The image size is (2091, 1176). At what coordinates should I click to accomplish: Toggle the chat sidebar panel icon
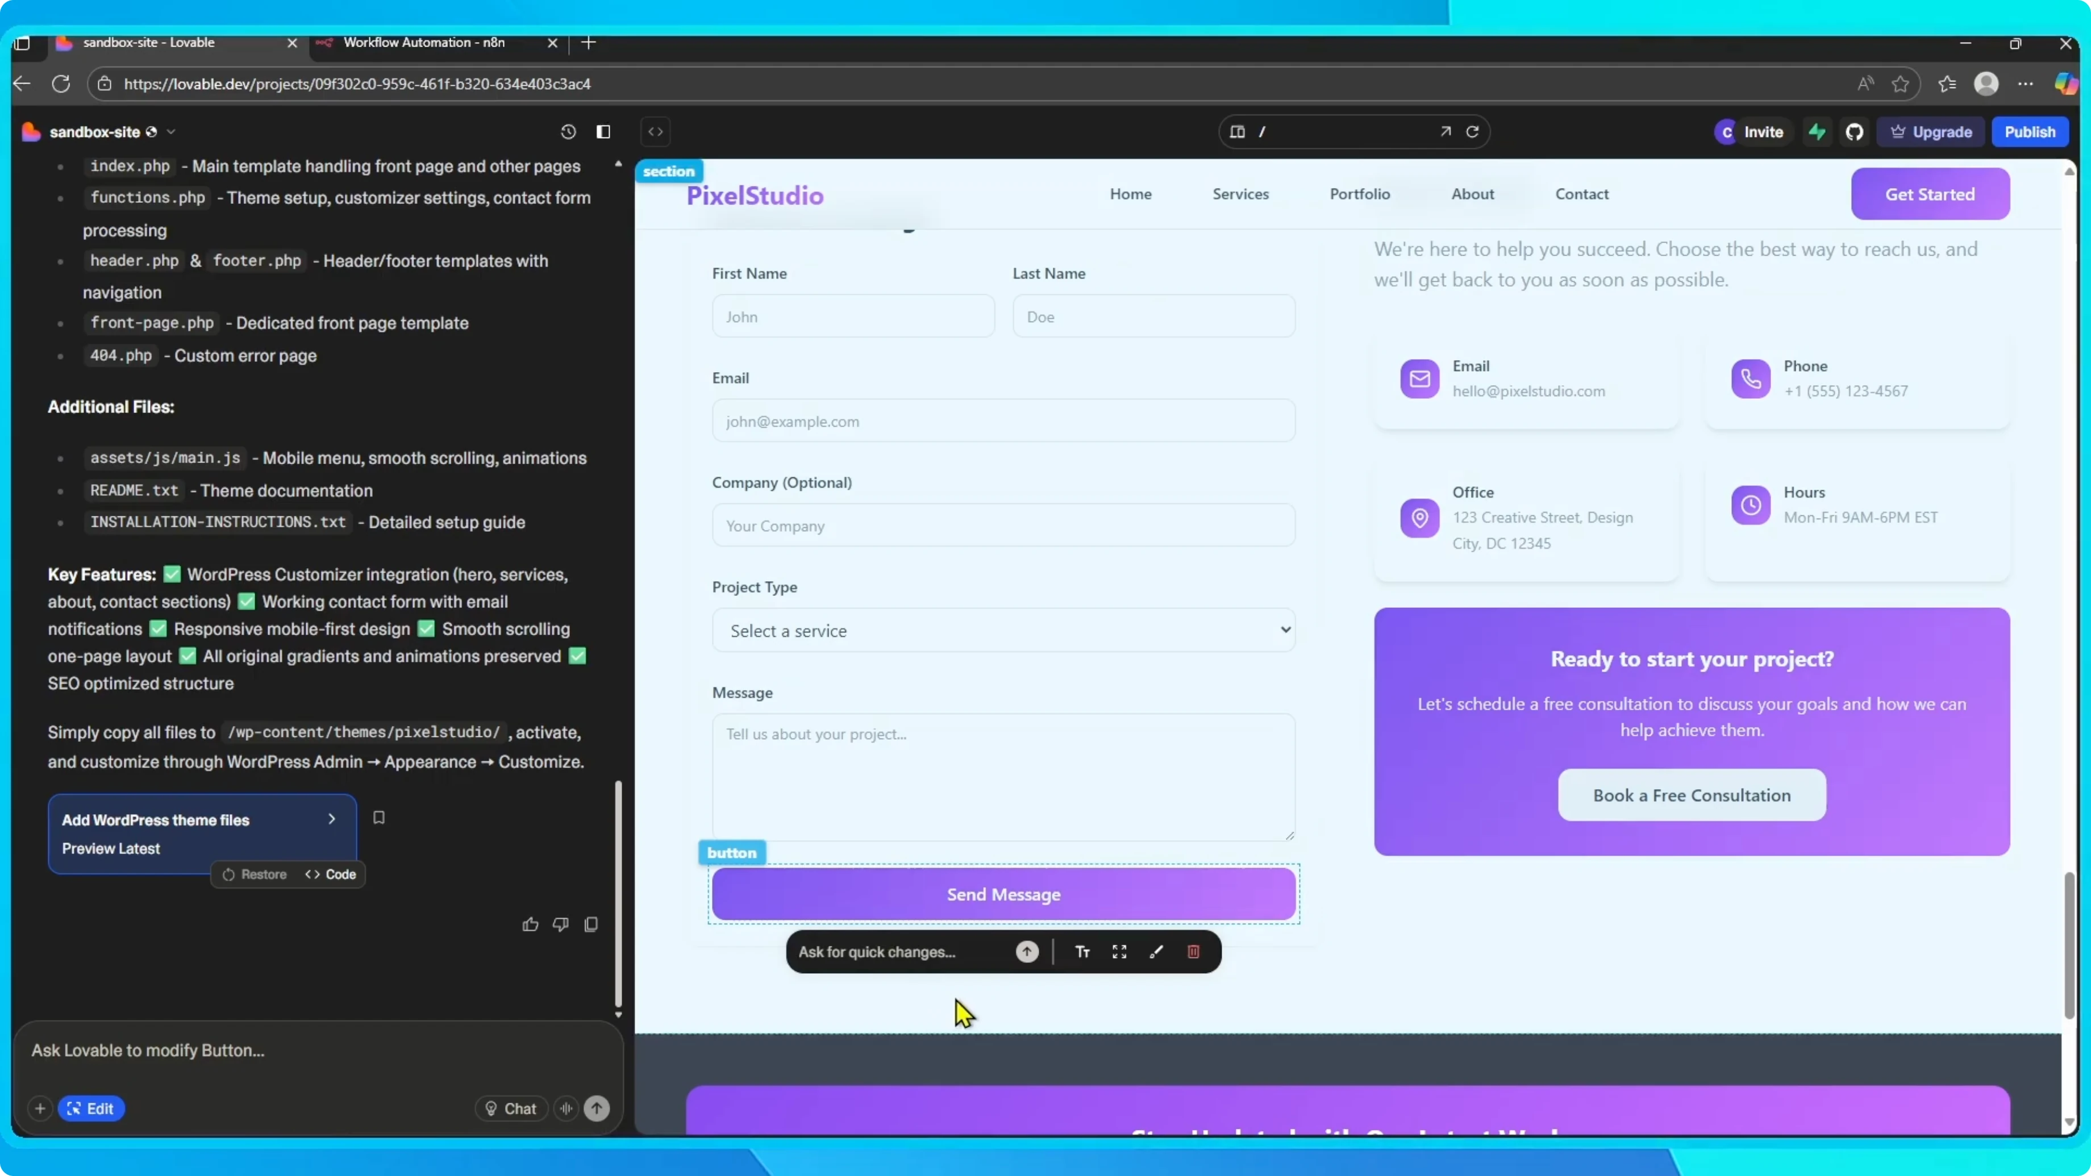tap(603, 131)
